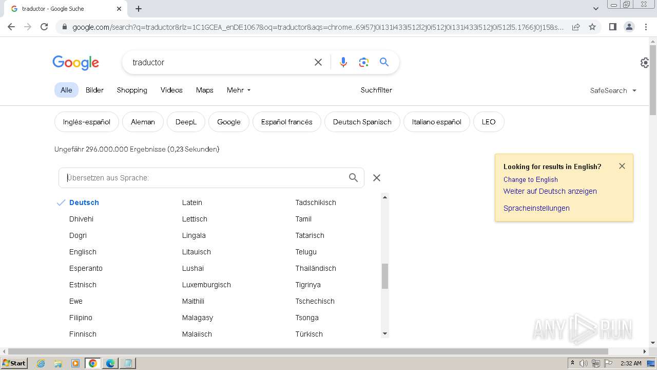Open Google Lens image search icon
Screen dimensions: 657x370
(364, 62)
